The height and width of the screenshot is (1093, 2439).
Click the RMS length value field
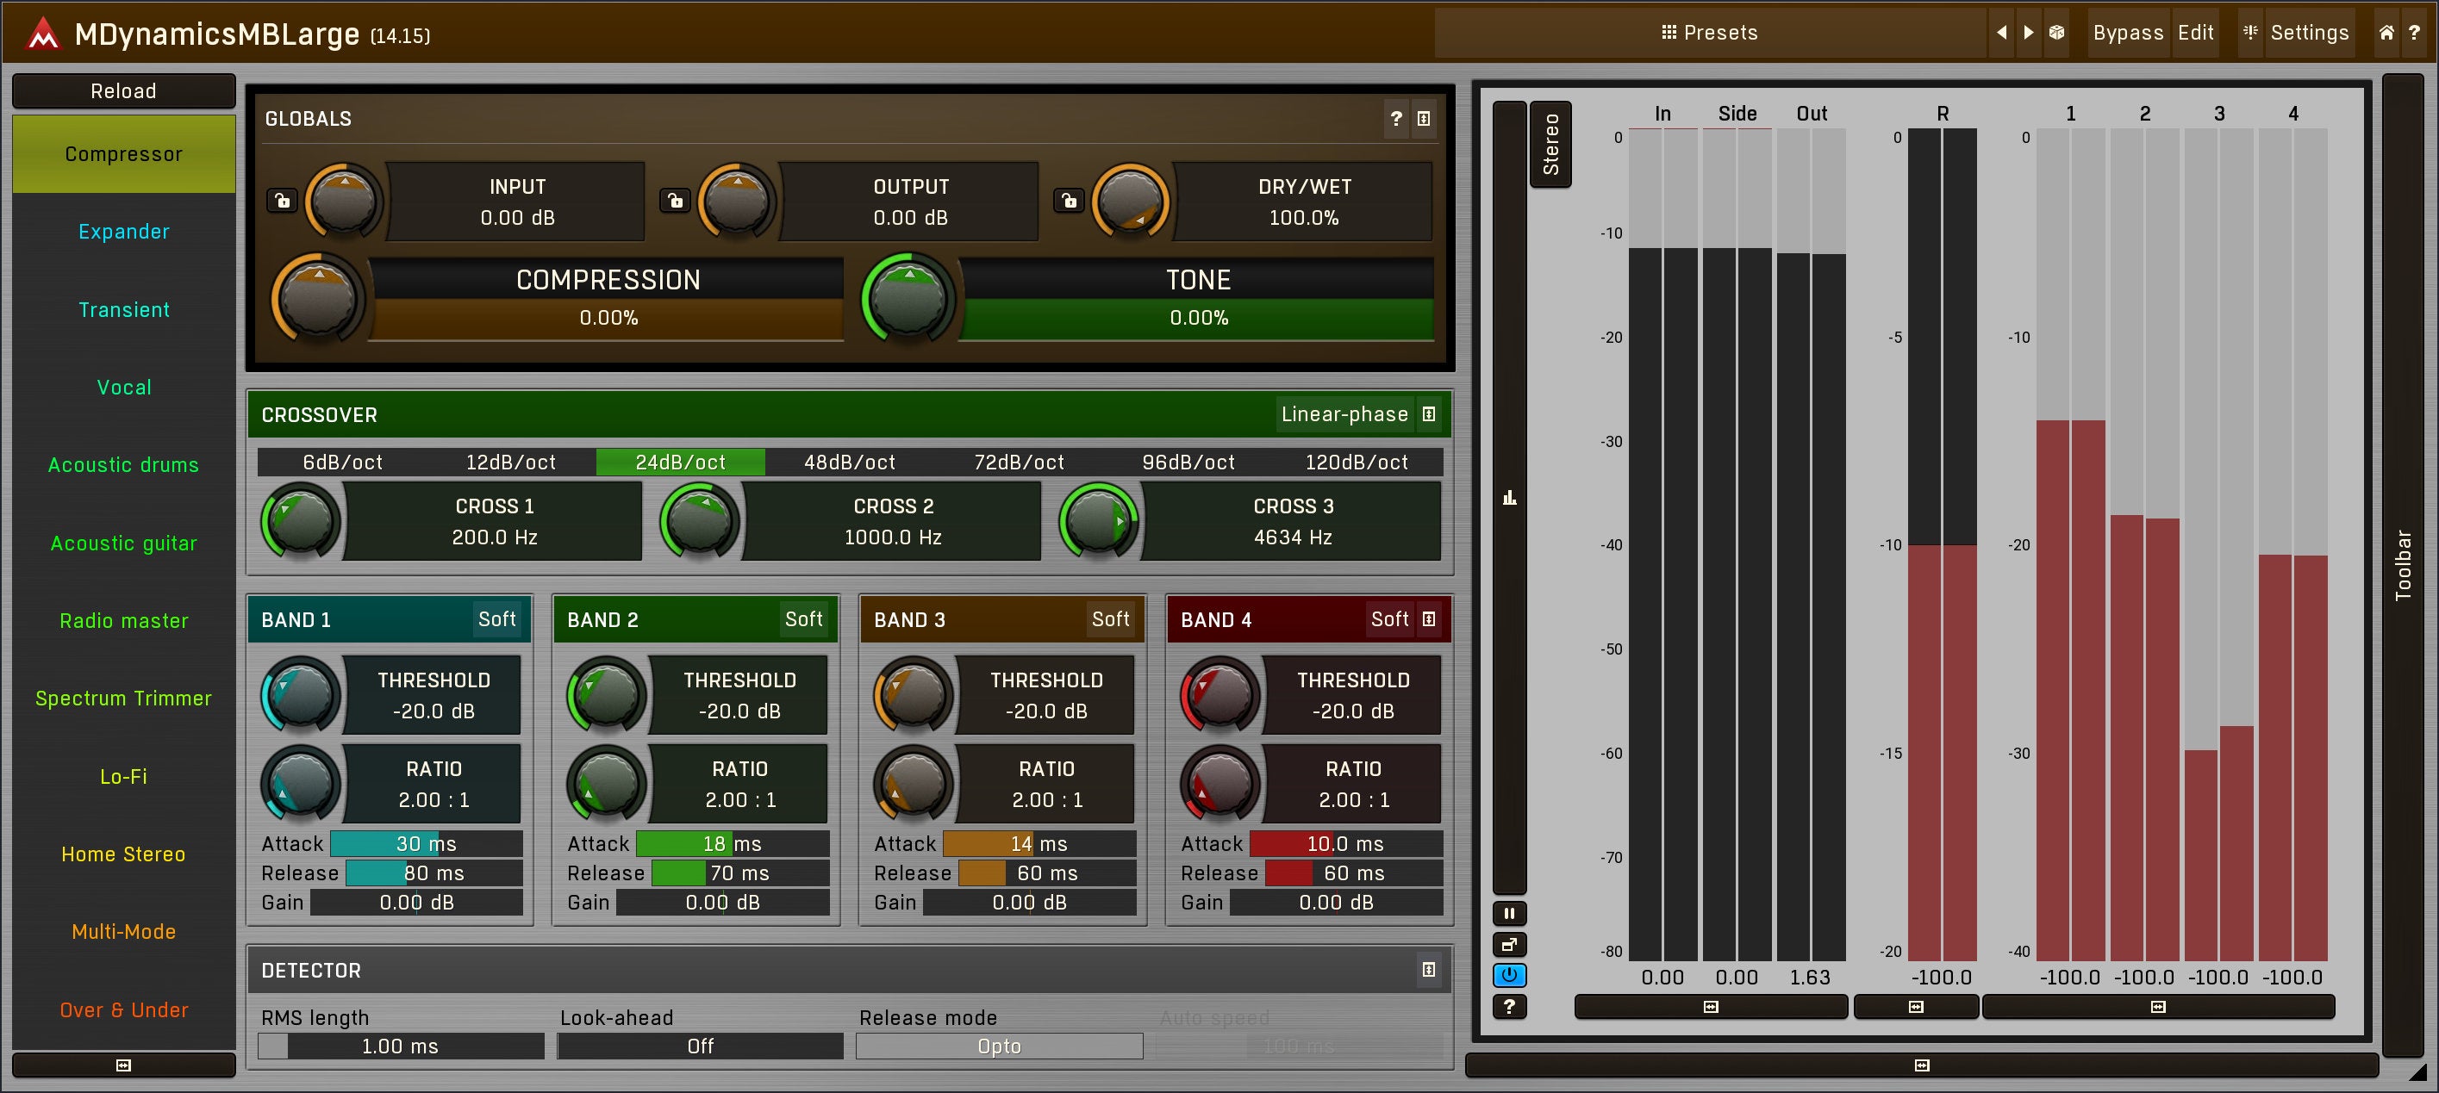[401, 1046]
